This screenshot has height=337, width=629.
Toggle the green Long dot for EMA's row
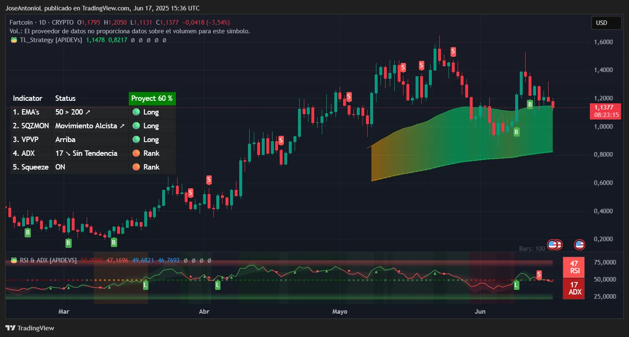coord(136,112)
